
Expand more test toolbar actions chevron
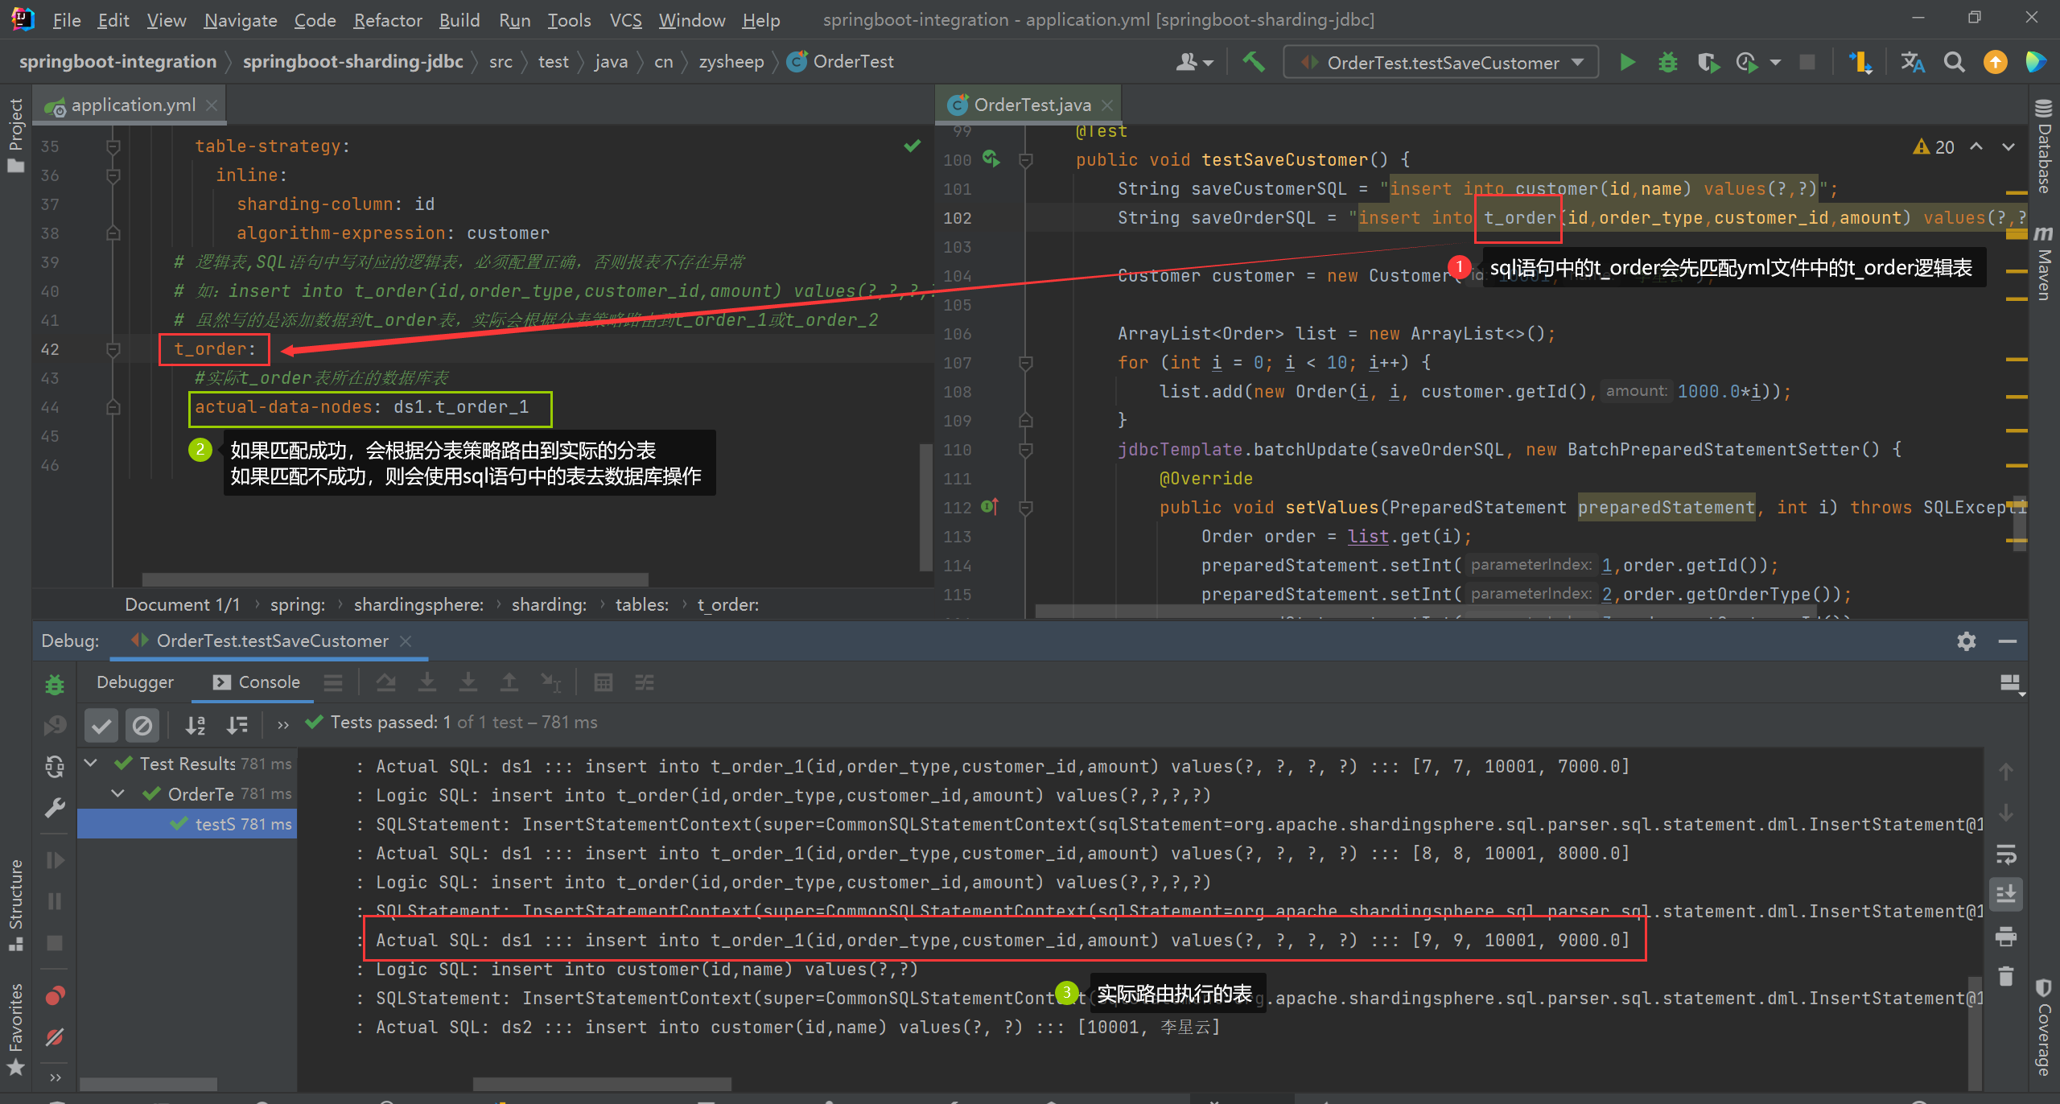(282, 724)
